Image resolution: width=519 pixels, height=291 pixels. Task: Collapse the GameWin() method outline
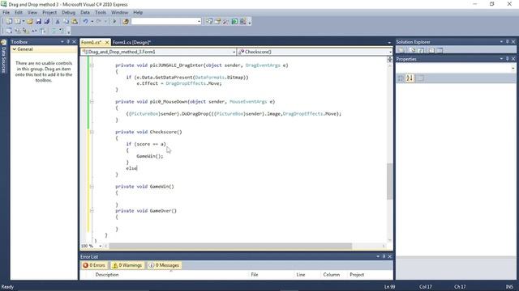pos(92,187)
